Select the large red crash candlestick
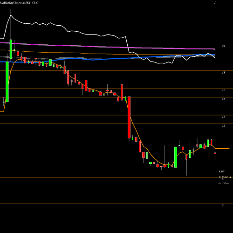The height and width of the screenshot is (233, 233). coord(129,117)
